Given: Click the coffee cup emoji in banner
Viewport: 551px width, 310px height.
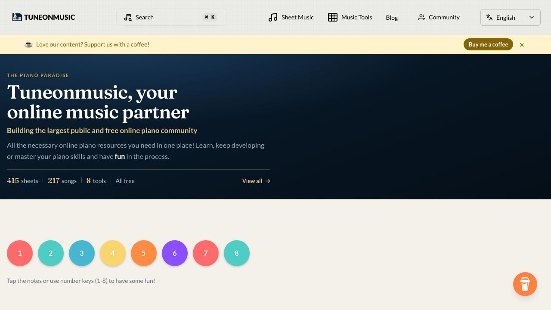Looking at the screenshot, I should click(28, 44).
